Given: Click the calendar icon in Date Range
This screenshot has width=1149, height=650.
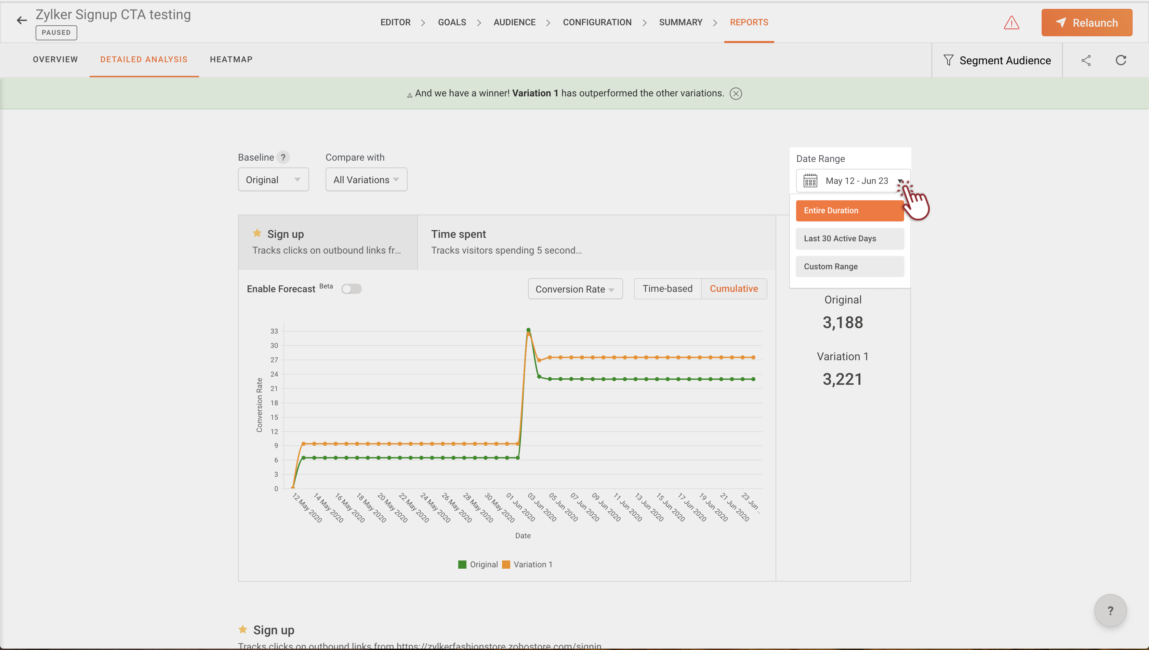Looking at the screenshot, I should 810,181.
